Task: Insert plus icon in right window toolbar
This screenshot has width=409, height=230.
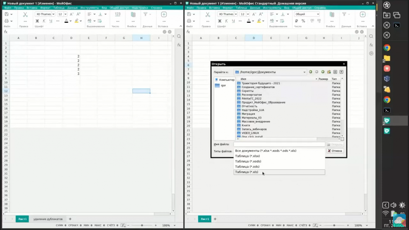Action: tap(363, 14)
